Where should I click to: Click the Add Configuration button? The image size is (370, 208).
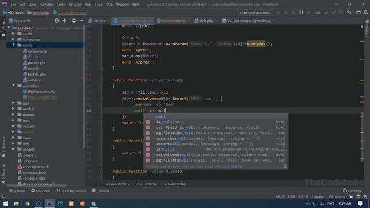[x=256, y=13]
